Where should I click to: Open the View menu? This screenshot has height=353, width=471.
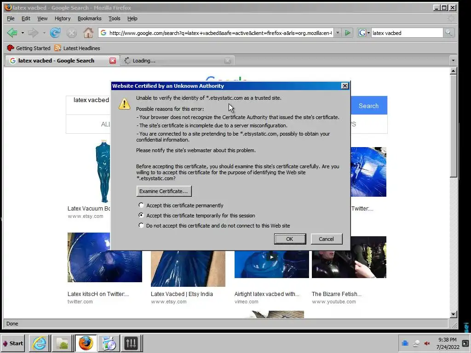(42, 18)
